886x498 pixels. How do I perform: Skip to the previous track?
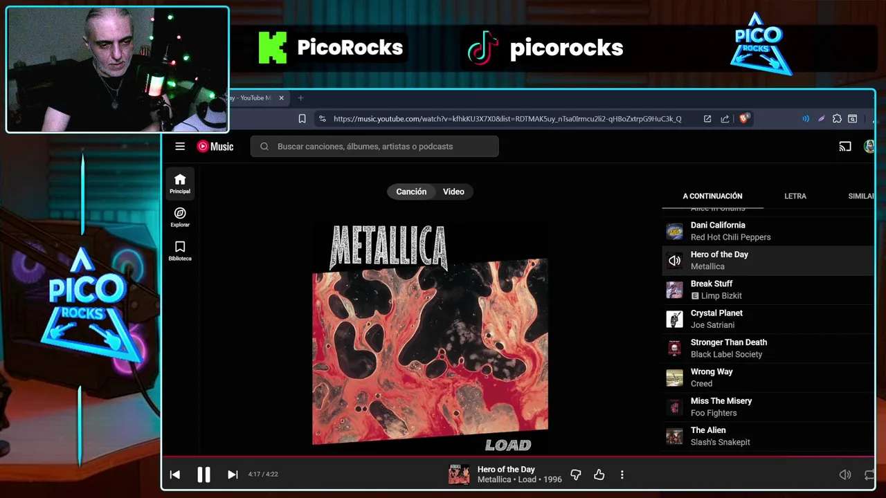pyautogui.click(x=175, y=474)
